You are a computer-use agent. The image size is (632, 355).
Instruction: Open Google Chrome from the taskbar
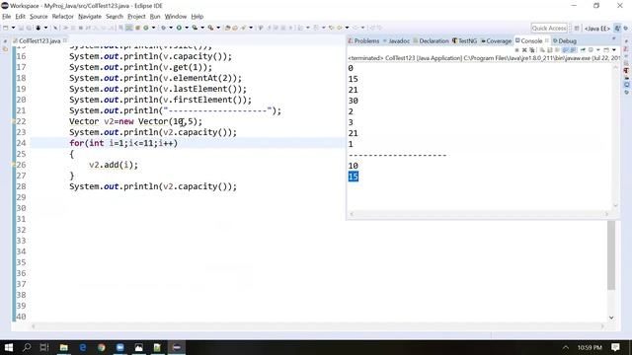pos(101,347)
